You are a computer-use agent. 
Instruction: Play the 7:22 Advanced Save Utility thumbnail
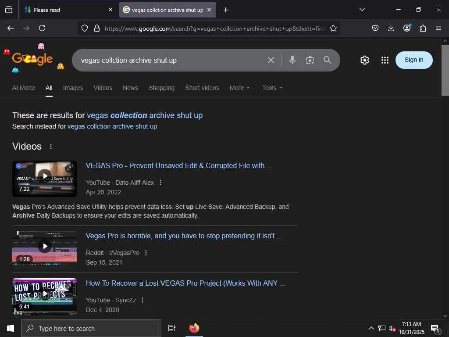(45, 179)
